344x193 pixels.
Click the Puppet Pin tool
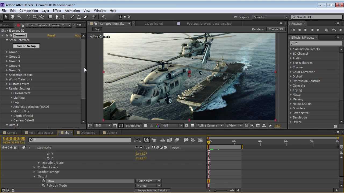pos(103,17)
